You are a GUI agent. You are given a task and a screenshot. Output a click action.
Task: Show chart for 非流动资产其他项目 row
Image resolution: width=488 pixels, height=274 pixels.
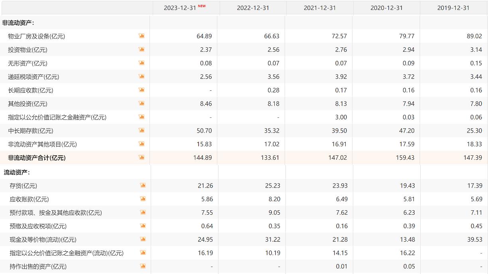pyautogui.click(x=142, y=144)
